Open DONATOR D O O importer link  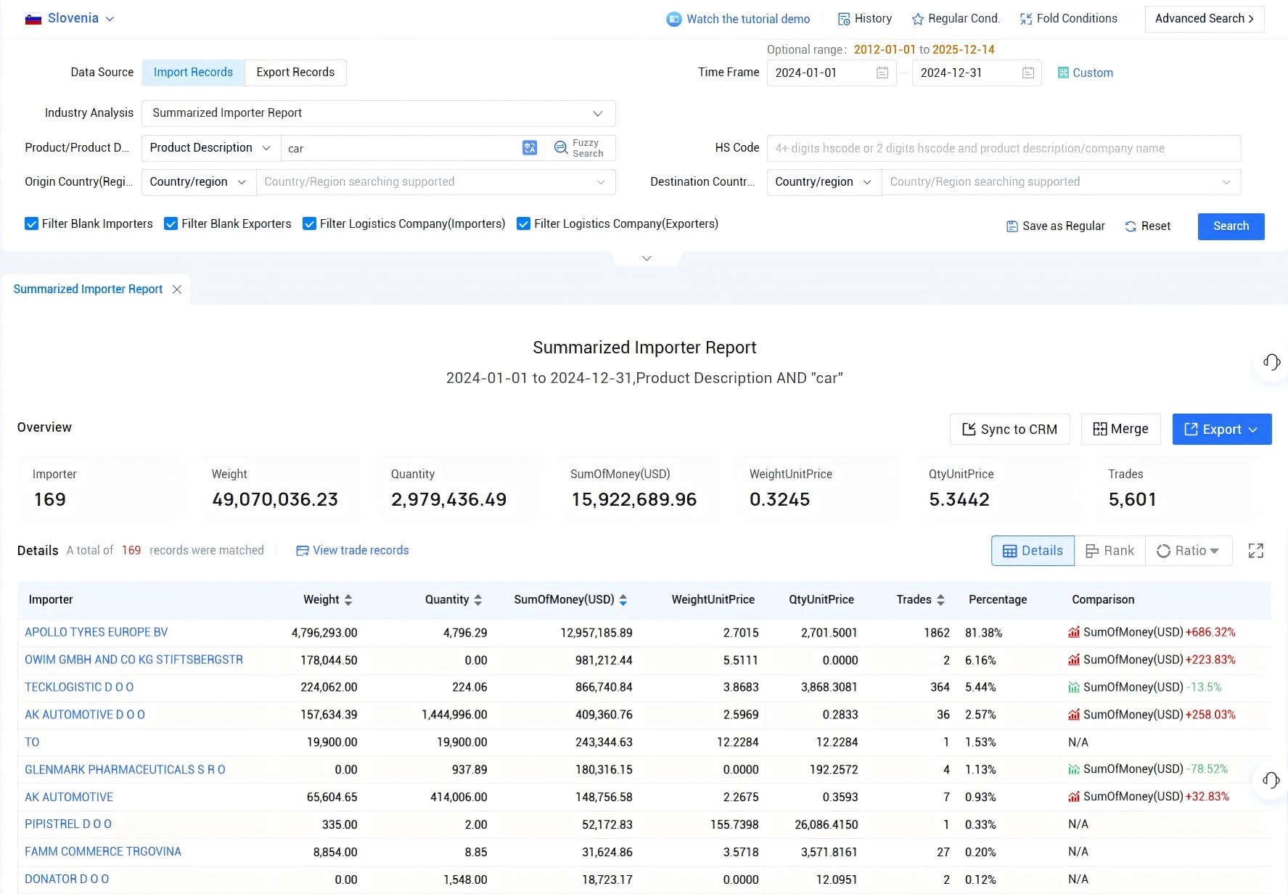(67, 879)
